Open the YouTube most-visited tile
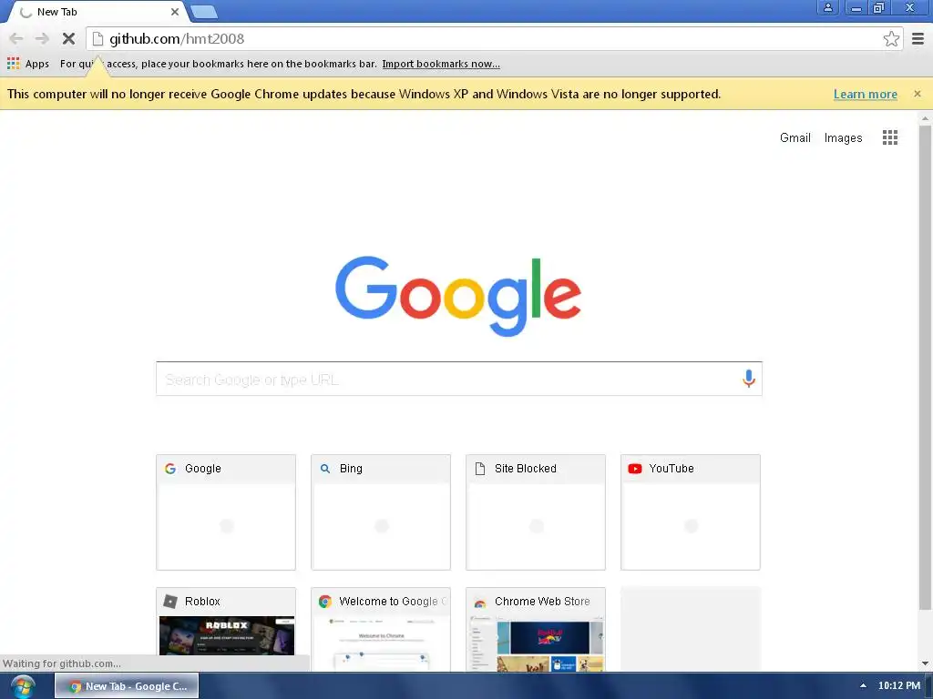The image size is (933, 699). point(691,512)
